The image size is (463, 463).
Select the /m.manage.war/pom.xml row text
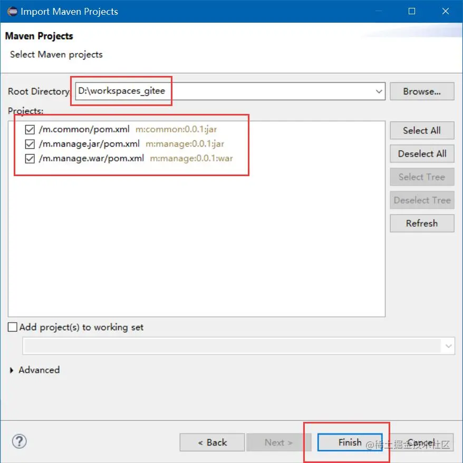91,159
